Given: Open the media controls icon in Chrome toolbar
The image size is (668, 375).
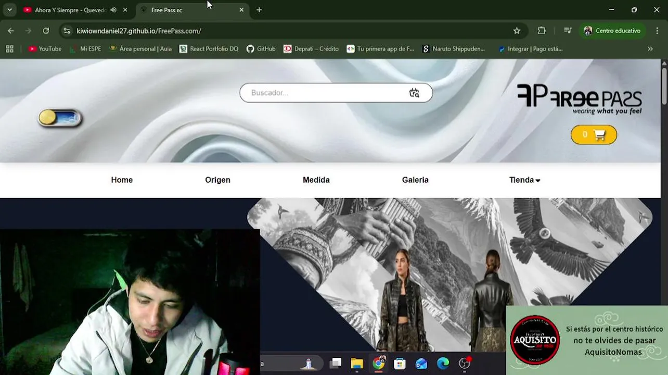Looking at the screenshot, I should tap(568, 31).
